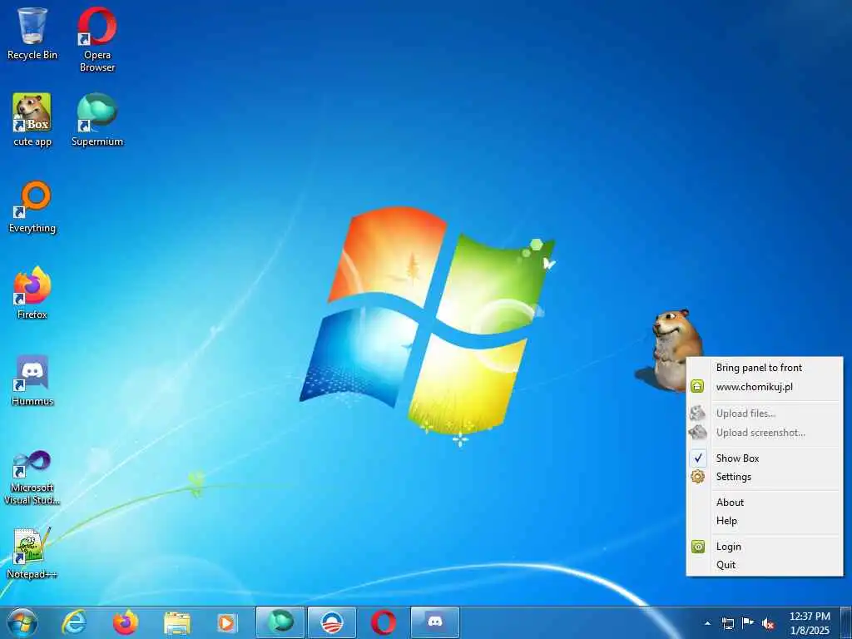This screenshot has width=852, height=639.
Task: Select Bring panel to front menu entry
Action: (765, 368)
